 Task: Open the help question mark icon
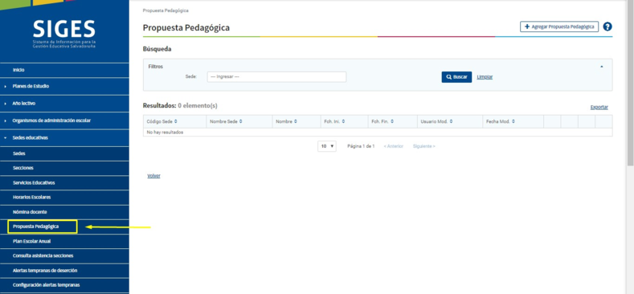(x=607, y=27)
